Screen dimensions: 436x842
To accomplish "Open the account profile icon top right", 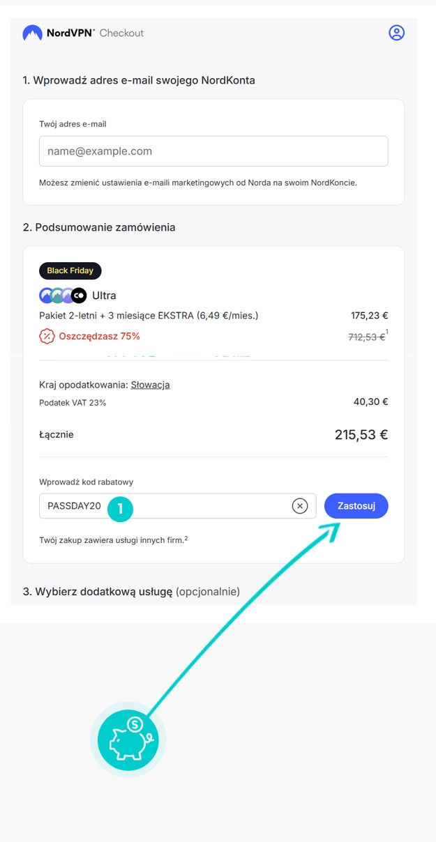I will click(396, 32).
